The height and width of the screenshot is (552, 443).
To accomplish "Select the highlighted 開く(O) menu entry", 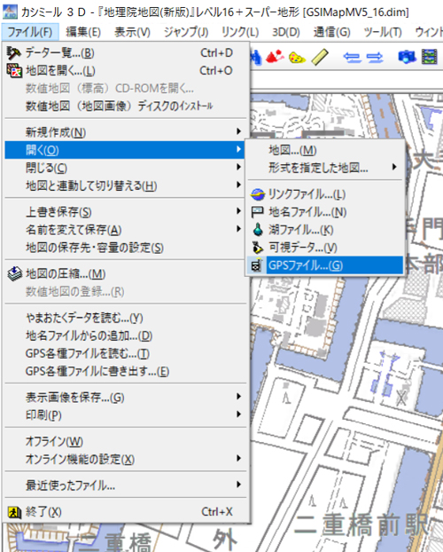I will (126, 150).
